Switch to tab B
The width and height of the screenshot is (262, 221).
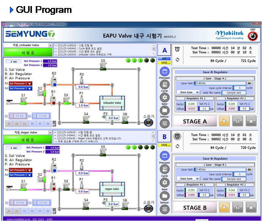pyautogui.click(x=164, y=137)
